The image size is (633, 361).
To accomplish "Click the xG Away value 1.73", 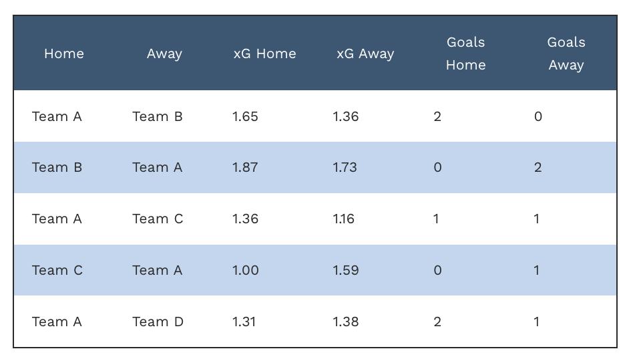I will 345,167.
